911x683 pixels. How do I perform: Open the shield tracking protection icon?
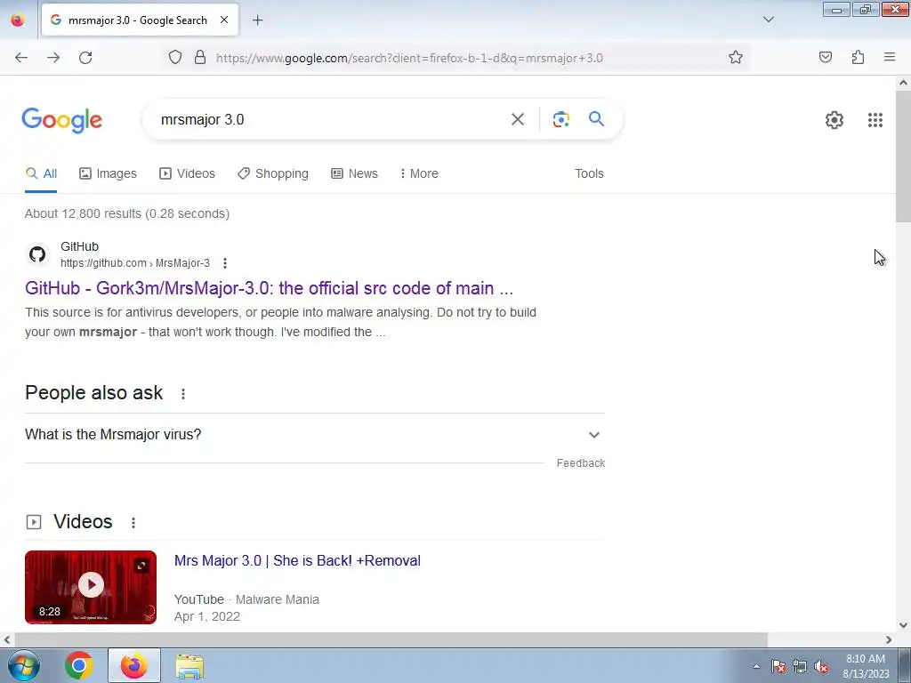pyautogui.click(x=175, y=58)
